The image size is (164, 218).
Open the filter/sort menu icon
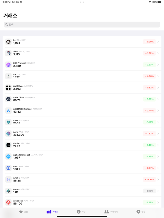point(158,8)
